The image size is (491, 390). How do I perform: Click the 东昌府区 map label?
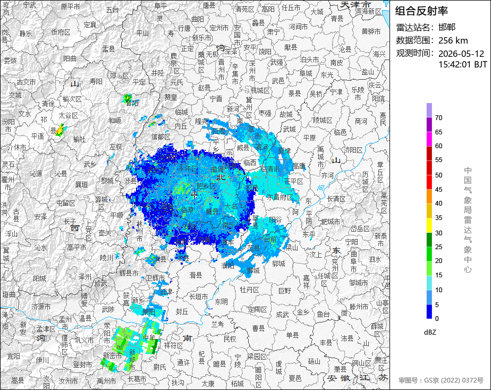point(280,197)
